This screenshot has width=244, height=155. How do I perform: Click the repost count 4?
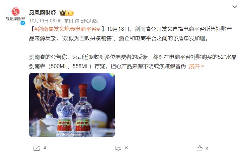coord(45,148)
